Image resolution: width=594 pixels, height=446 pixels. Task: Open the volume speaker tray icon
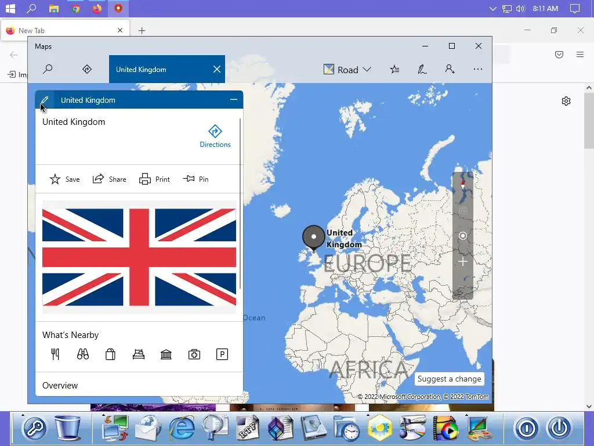(x=520, y=8)
